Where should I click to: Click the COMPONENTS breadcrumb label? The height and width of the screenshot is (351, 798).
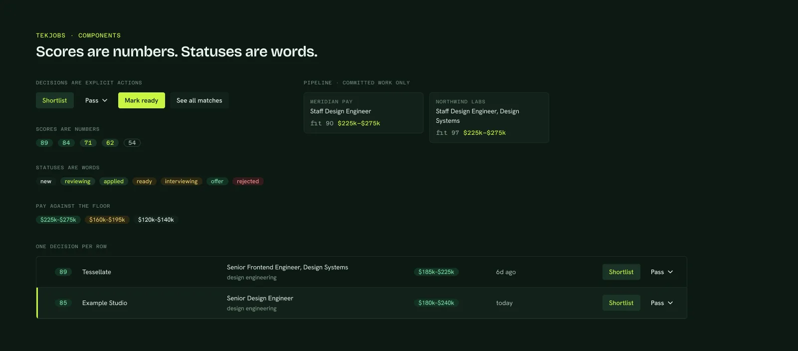pos(99,35)
